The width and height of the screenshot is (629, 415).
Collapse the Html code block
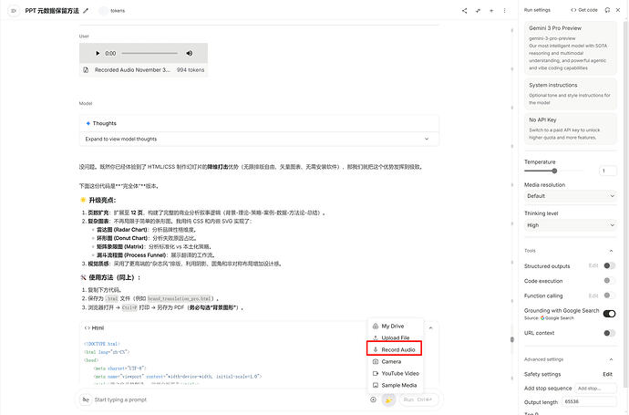(x=430, y=328)
